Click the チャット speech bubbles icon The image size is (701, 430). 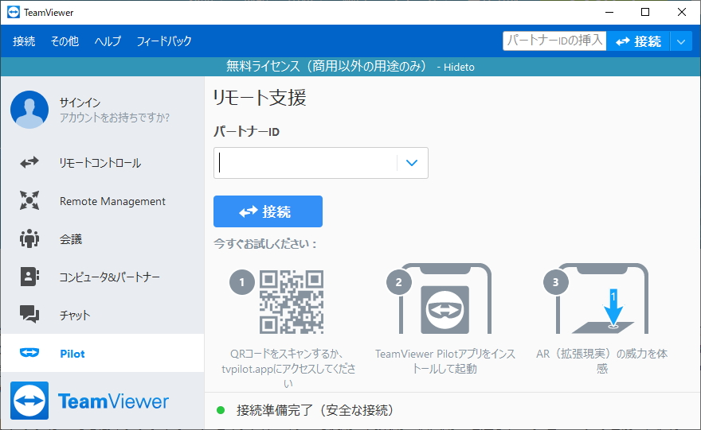click(29, 314)
